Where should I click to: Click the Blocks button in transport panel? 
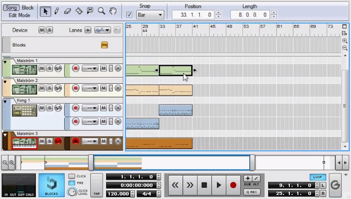[51, 185]
